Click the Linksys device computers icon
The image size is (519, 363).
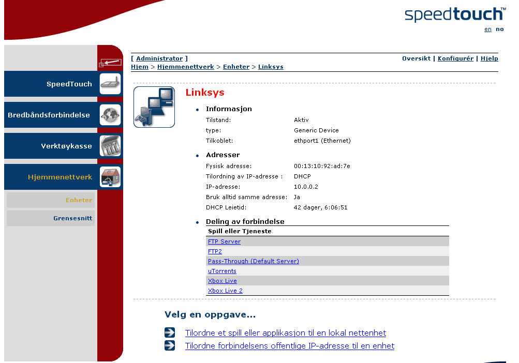tap(154, 107)
